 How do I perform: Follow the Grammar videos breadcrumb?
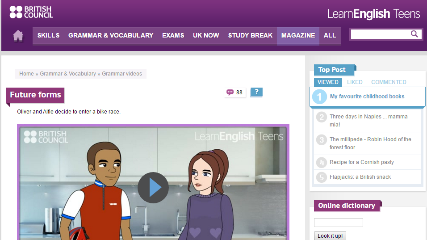(x=122, y=74)
